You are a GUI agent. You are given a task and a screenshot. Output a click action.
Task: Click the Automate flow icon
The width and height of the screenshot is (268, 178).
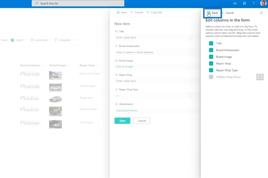32,40
